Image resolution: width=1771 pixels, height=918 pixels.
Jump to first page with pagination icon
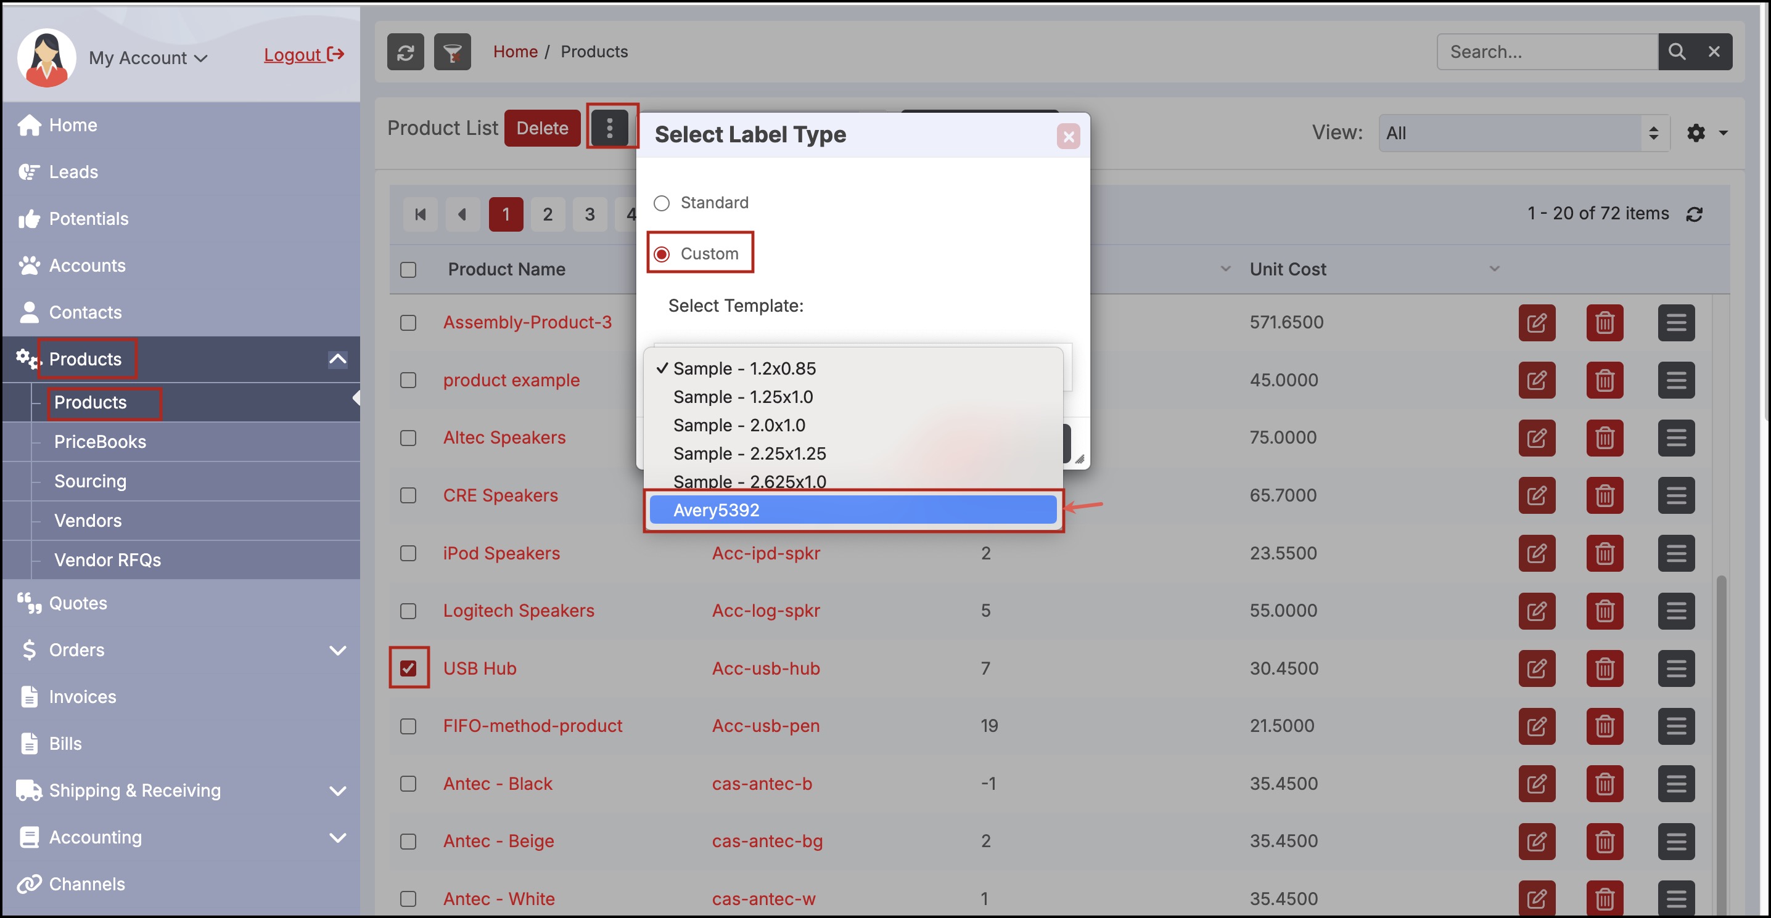click(420, 214)
